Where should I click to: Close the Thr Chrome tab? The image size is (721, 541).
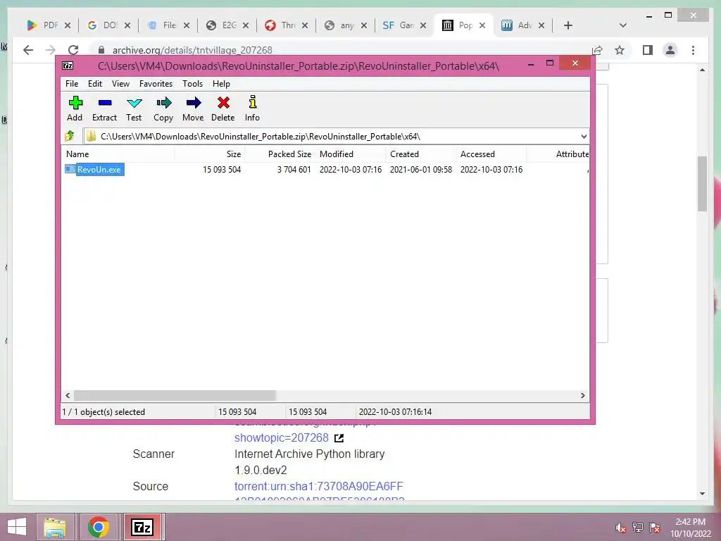(305, 25)
